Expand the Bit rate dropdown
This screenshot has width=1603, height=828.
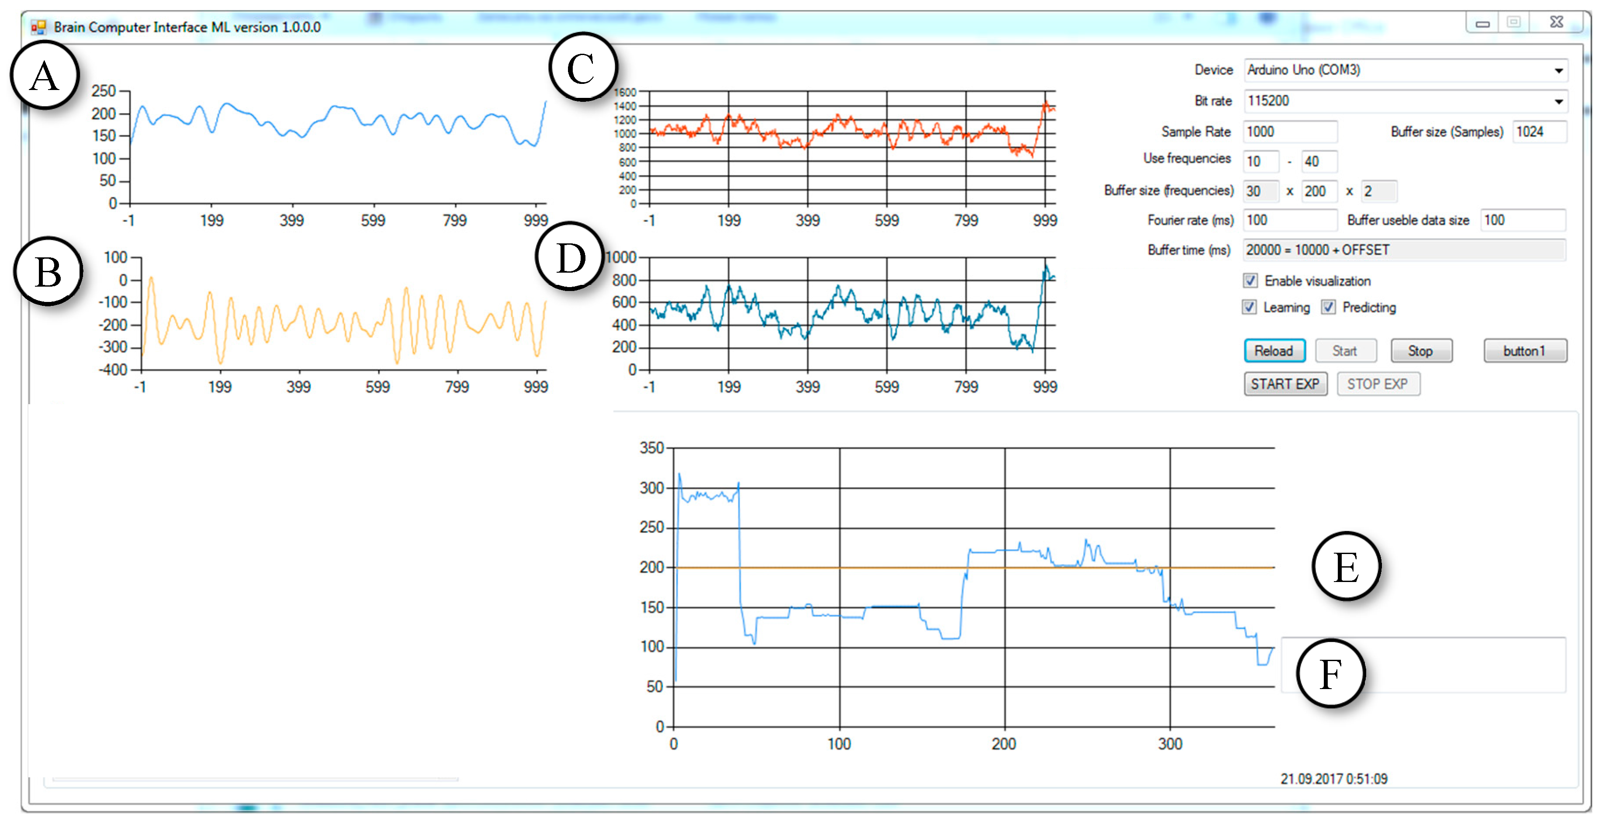(1558, 101)
